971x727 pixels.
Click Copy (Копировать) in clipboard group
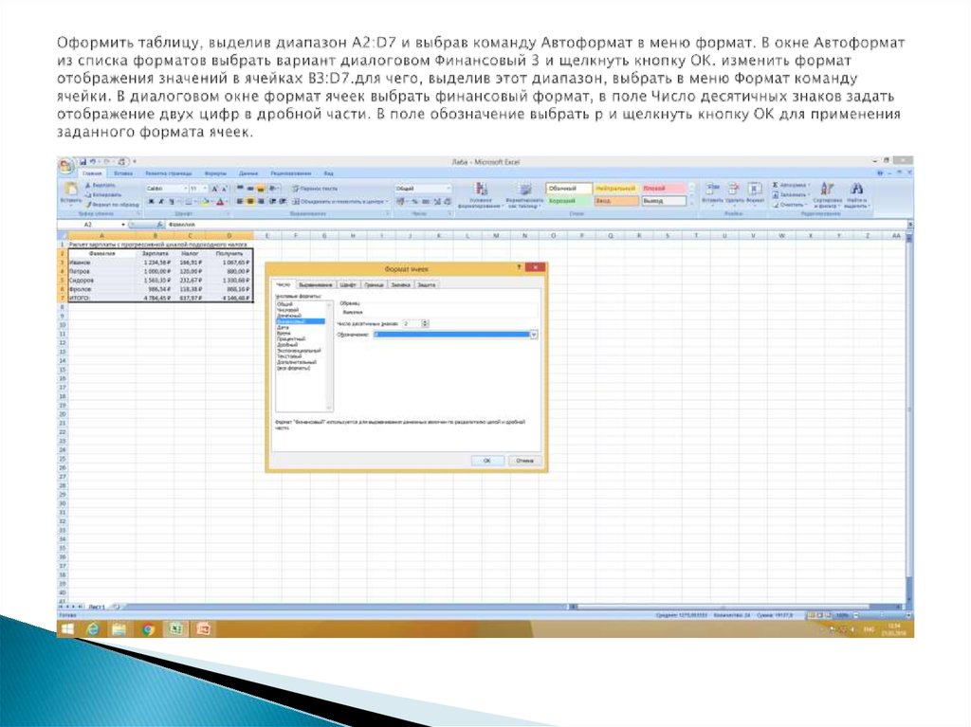coord(103,194)
